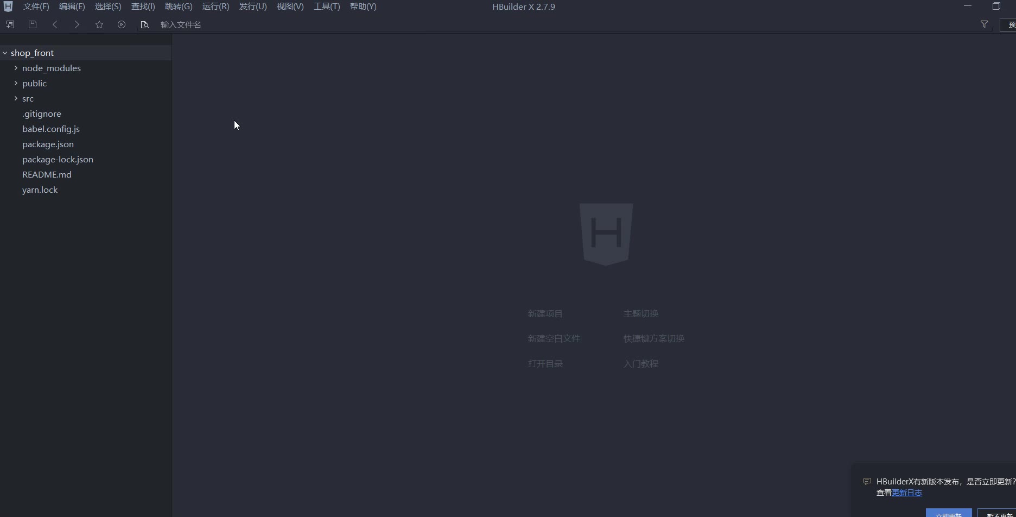Click the 立即更新 button
Viewport: 1016px width, 517px height.
(x=948, y=514)
